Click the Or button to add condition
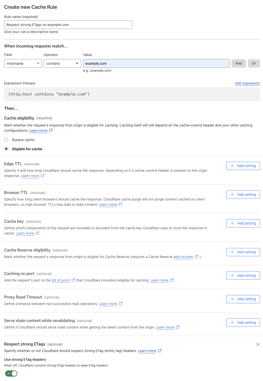 click(254, 63)
